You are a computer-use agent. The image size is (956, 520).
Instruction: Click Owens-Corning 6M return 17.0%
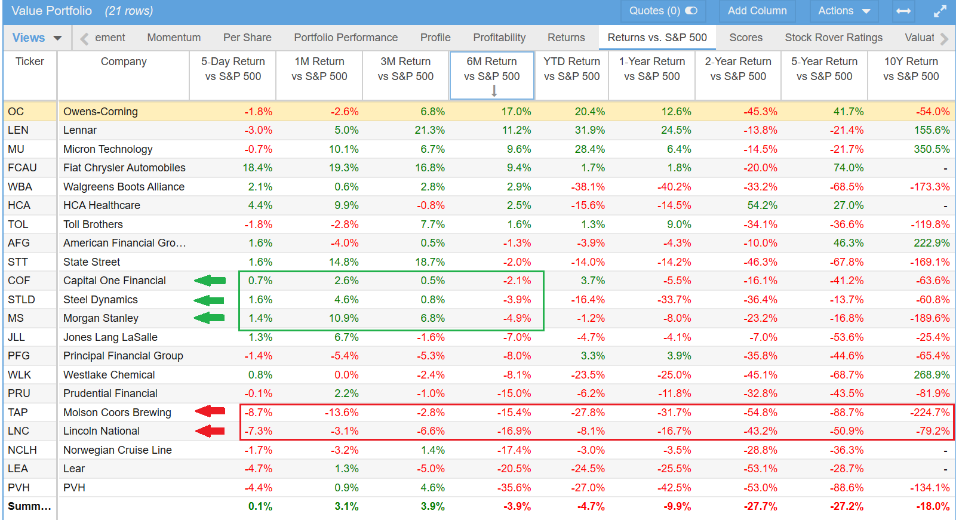(516, 112)
